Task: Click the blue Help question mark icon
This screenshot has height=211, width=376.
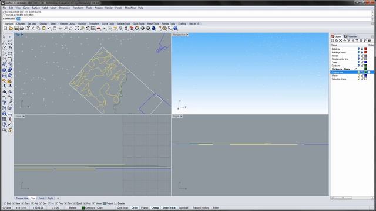Action: coord(176,28)
